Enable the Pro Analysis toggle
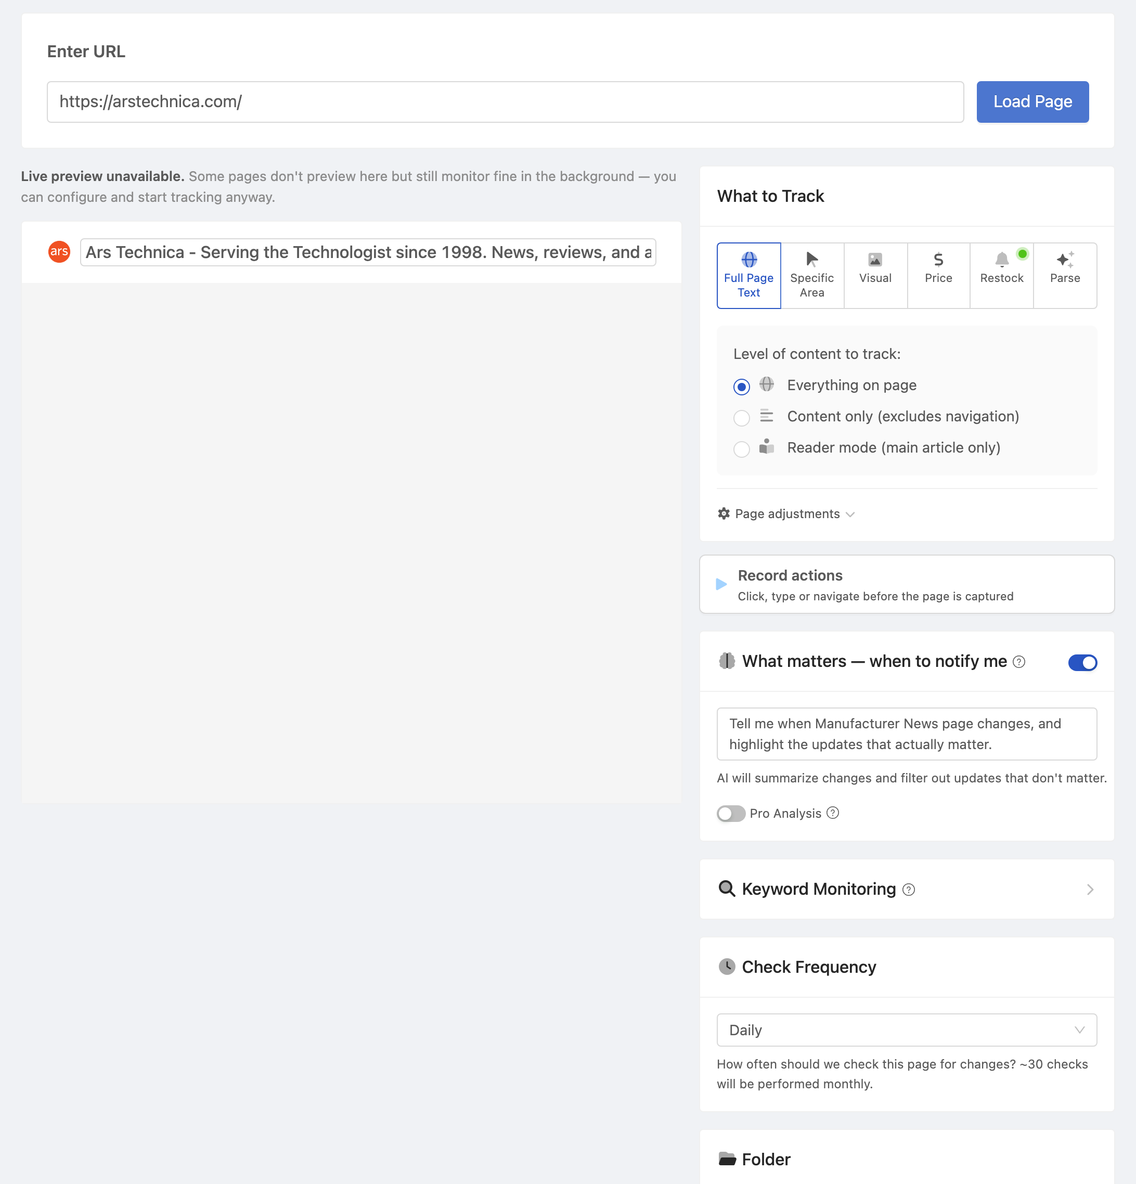 coord(731,813)
